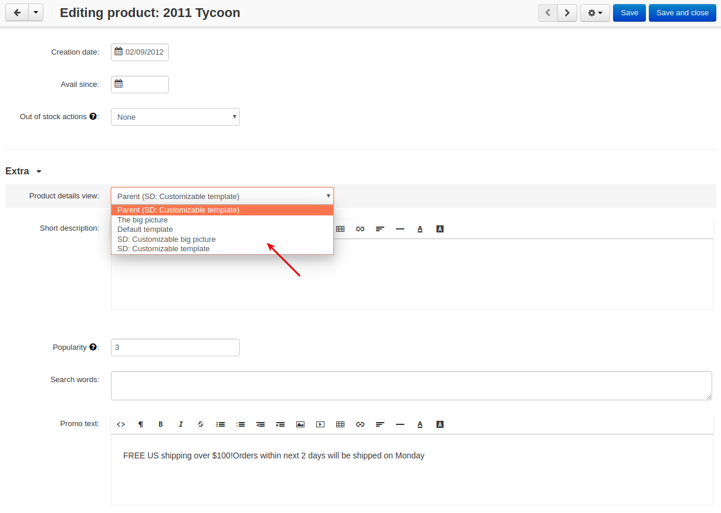Viewport: 721px width, 513px height.
Task: Open the gear settings menu
Action: coord(595,13)
